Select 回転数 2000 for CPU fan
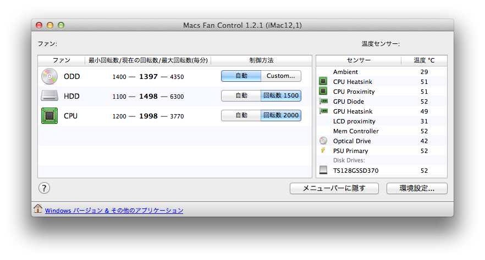 pyautogui.click(x=281, y=115)
